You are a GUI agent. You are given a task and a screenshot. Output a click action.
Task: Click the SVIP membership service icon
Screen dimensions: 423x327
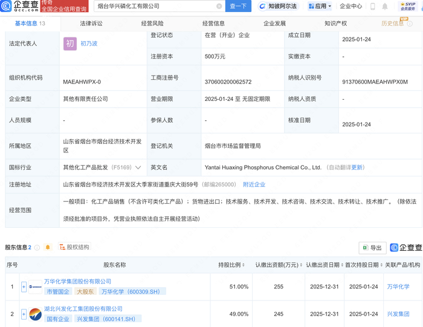pyautogui.click(x=408, y=6)
